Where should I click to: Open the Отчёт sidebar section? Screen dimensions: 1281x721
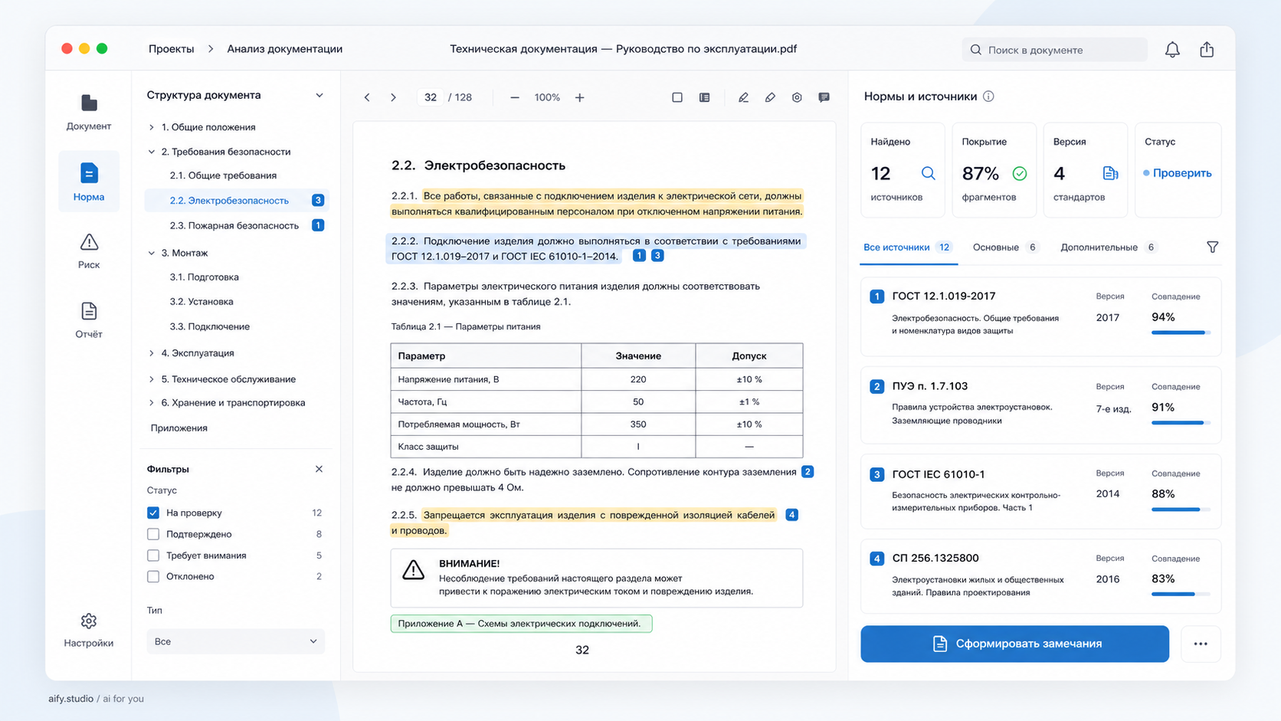coord(89,320)
